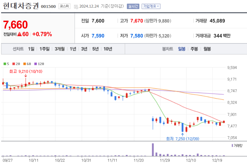Image resolution: width=247 pixels, height=166 pixels.
Task: Select the 3개월 line chart tab
Action: point(60,49)
